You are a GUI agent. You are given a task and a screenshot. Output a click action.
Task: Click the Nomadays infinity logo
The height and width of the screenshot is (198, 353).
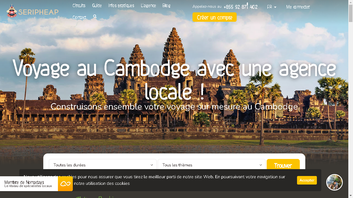[65, 183]
